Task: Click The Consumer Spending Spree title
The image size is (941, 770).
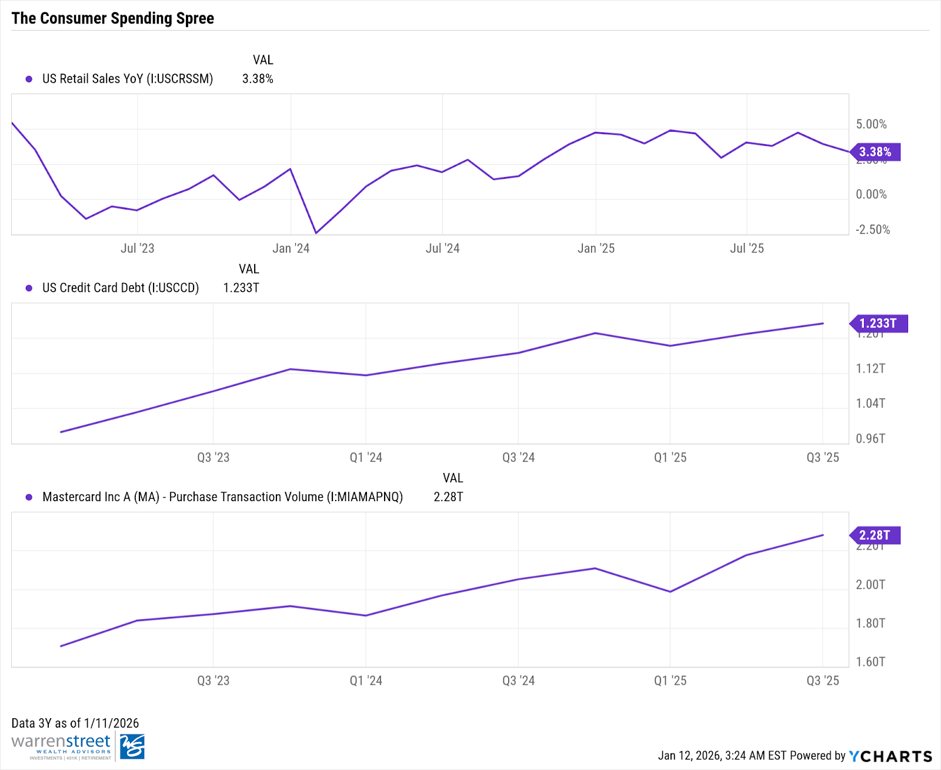Action: (x=113, y=18)
